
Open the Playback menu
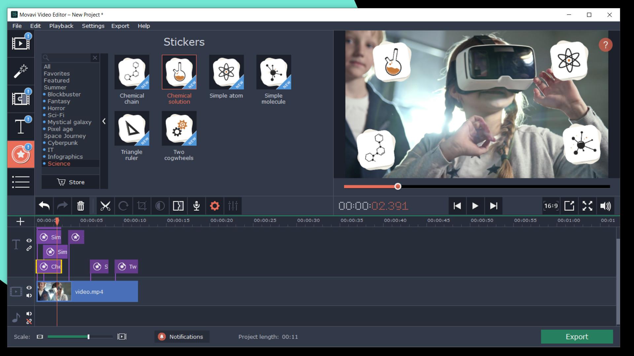pyautogui.click(x=61, y=26)
